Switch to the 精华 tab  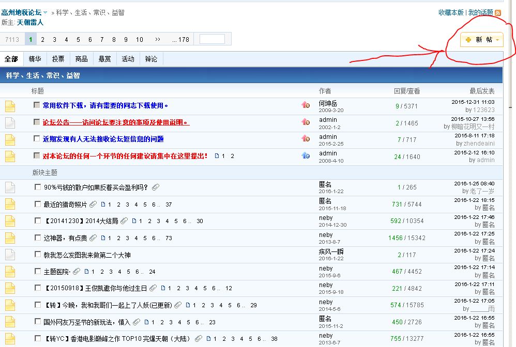[35, 59]
